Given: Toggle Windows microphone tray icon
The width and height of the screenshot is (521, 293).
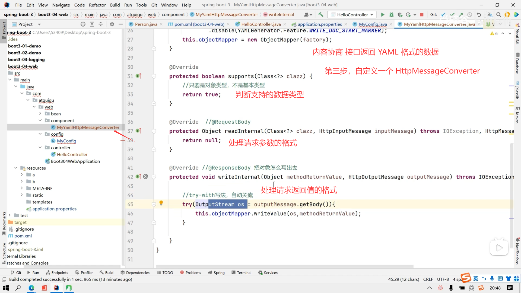Looking at the screenshot, I should tap(451, 288).
